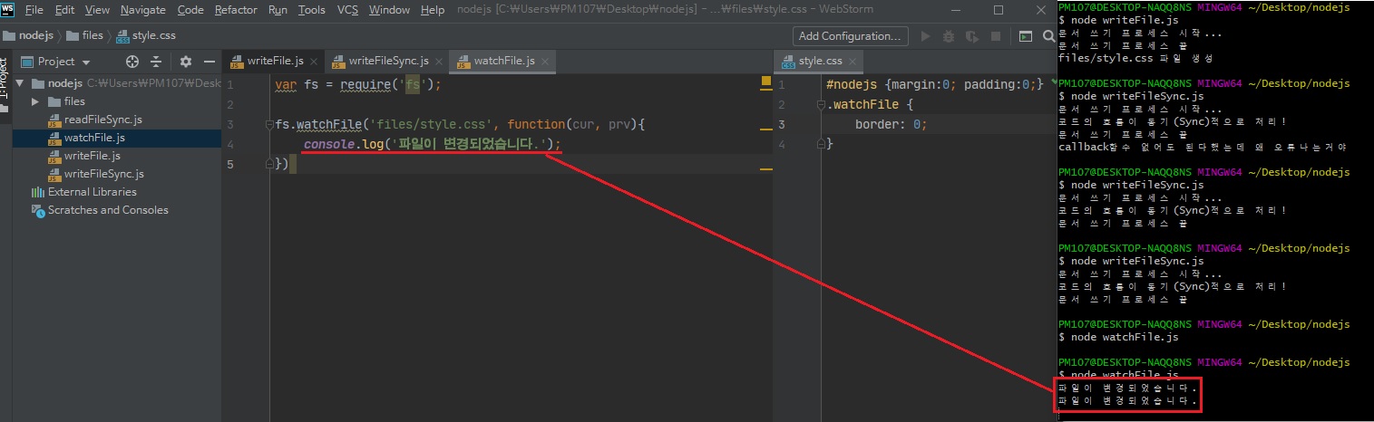Hide the Project tool window

point(210,62)
